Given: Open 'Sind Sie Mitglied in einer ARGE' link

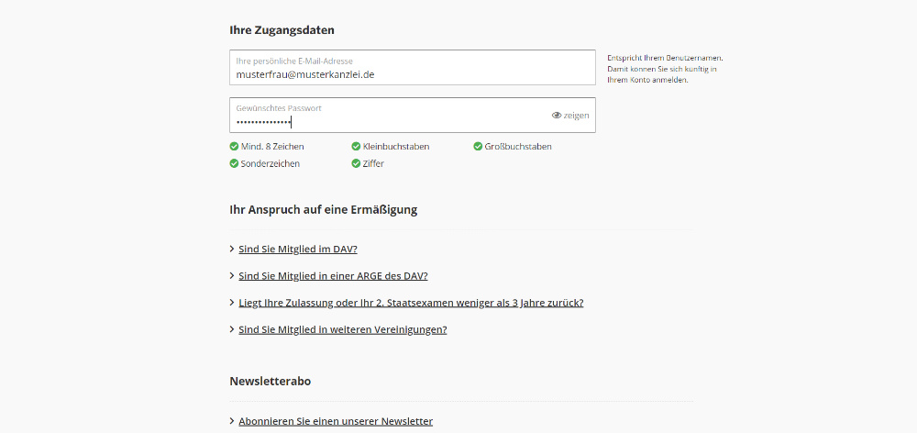Looking at the screenshot, I should click(x=333, y=275).
